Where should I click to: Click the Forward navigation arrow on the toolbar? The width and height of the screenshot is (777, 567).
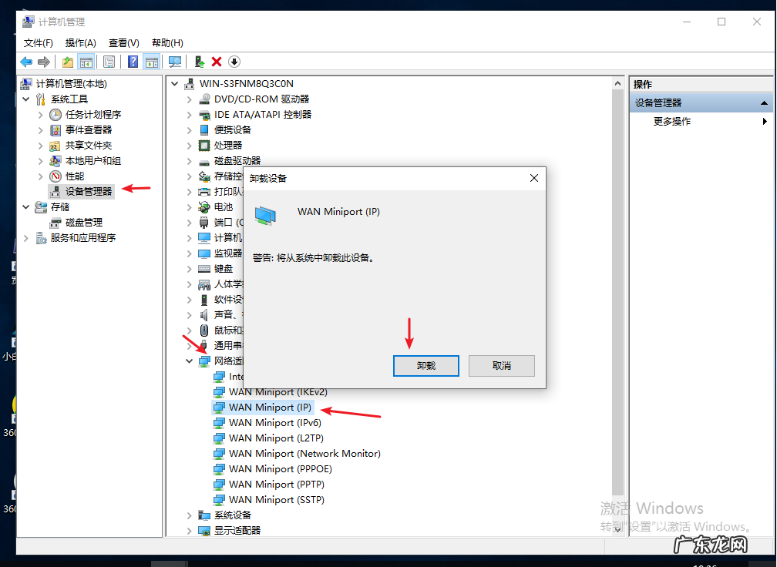(x=44, y=62)
